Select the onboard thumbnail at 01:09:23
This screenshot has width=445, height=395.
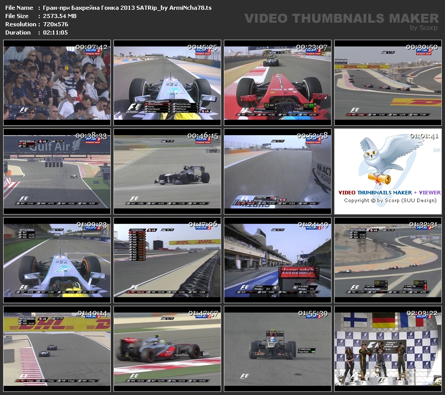57,260
